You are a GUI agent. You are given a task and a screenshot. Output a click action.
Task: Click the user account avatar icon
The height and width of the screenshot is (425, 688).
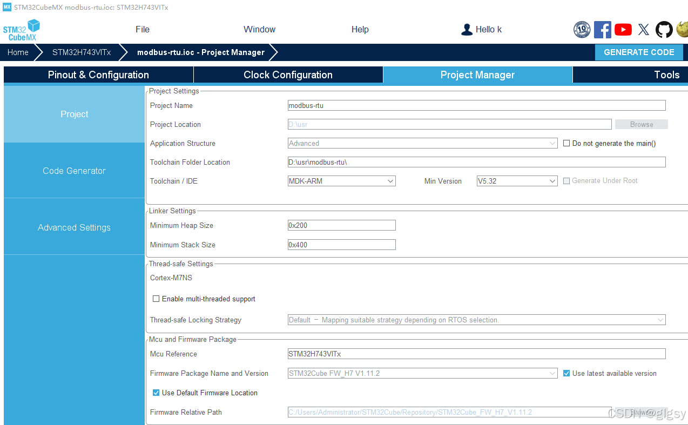(x=467, y=29)
